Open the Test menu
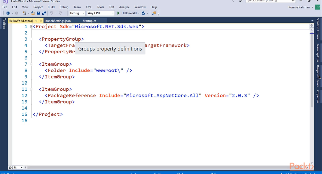 point(112,7)
